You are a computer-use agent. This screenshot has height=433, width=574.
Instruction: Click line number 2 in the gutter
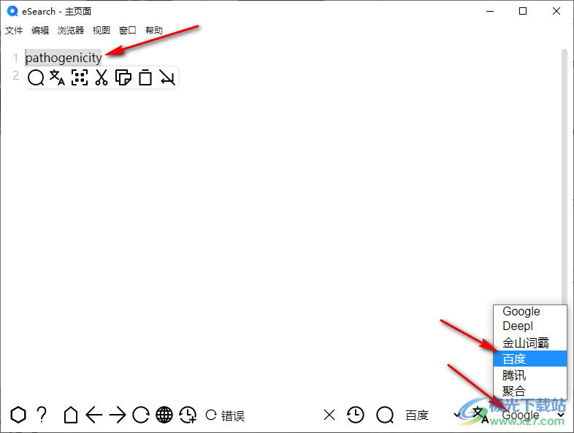click(15, 75)
